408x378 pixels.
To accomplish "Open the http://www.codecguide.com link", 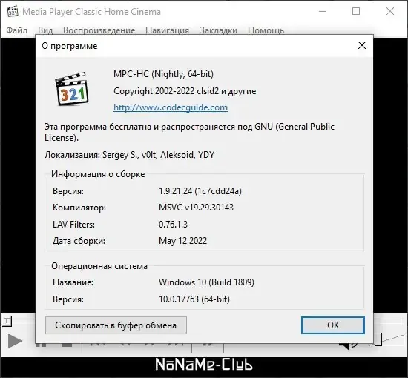I will tap(171, 107).
